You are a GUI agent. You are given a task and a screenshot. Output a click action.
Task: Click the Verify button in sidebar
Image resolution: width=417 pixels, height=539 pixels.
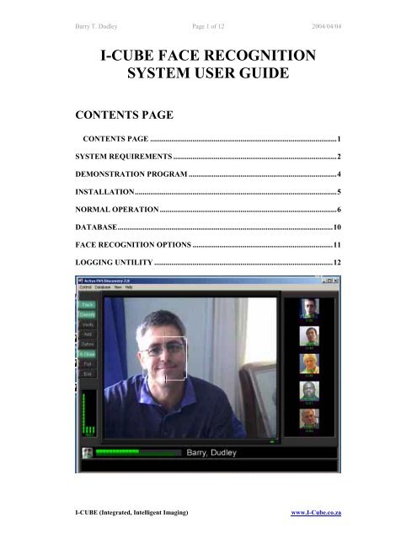[88, 324]
